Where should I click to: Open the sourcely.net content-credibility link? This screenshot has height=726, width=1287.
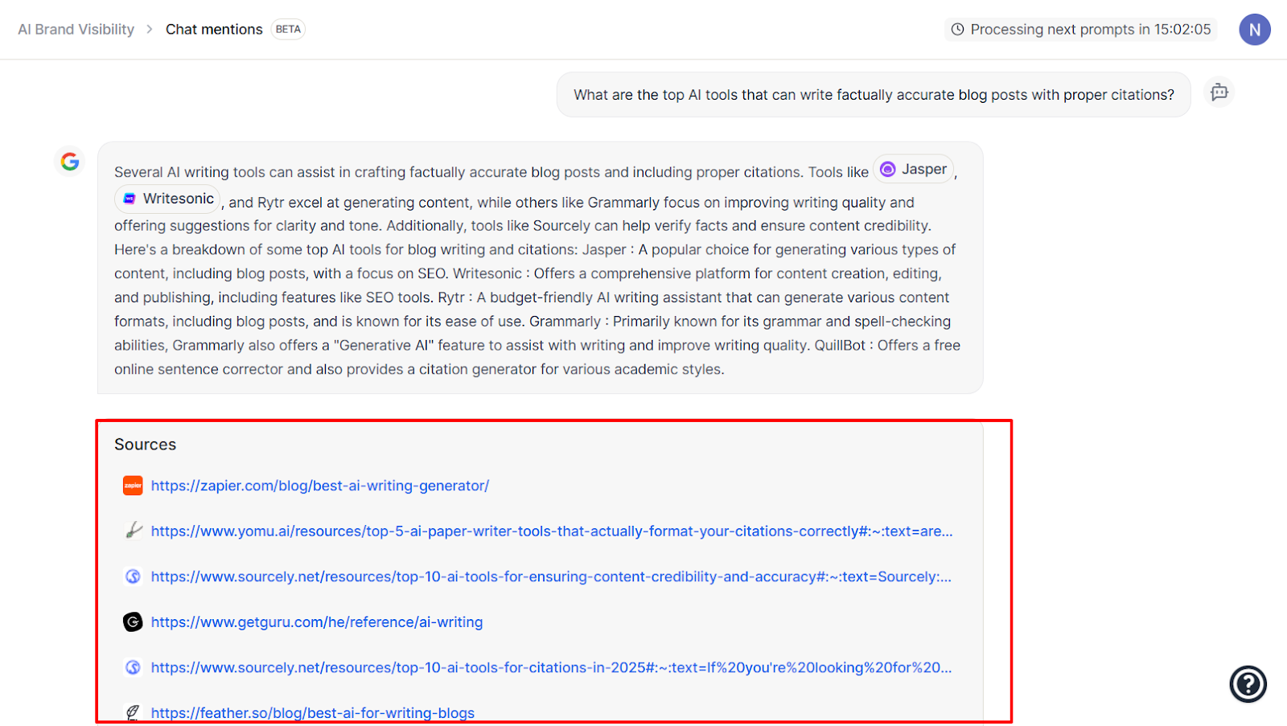pos(551,576)
